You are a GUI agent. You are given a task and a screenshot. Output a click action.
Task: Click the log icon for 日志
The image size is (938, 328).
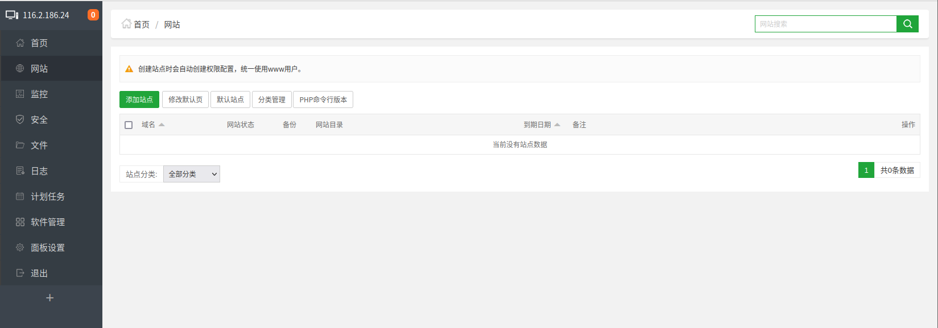pyautogui.click(x=20, y=171)
